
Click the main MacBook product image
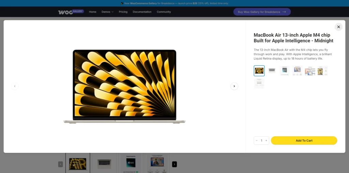(124, 86)
